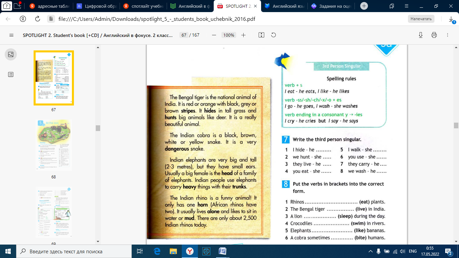The width and height of the screenshot is (459, 258).
Task: Click the microphone tray icon
Action: pos(379,251)
